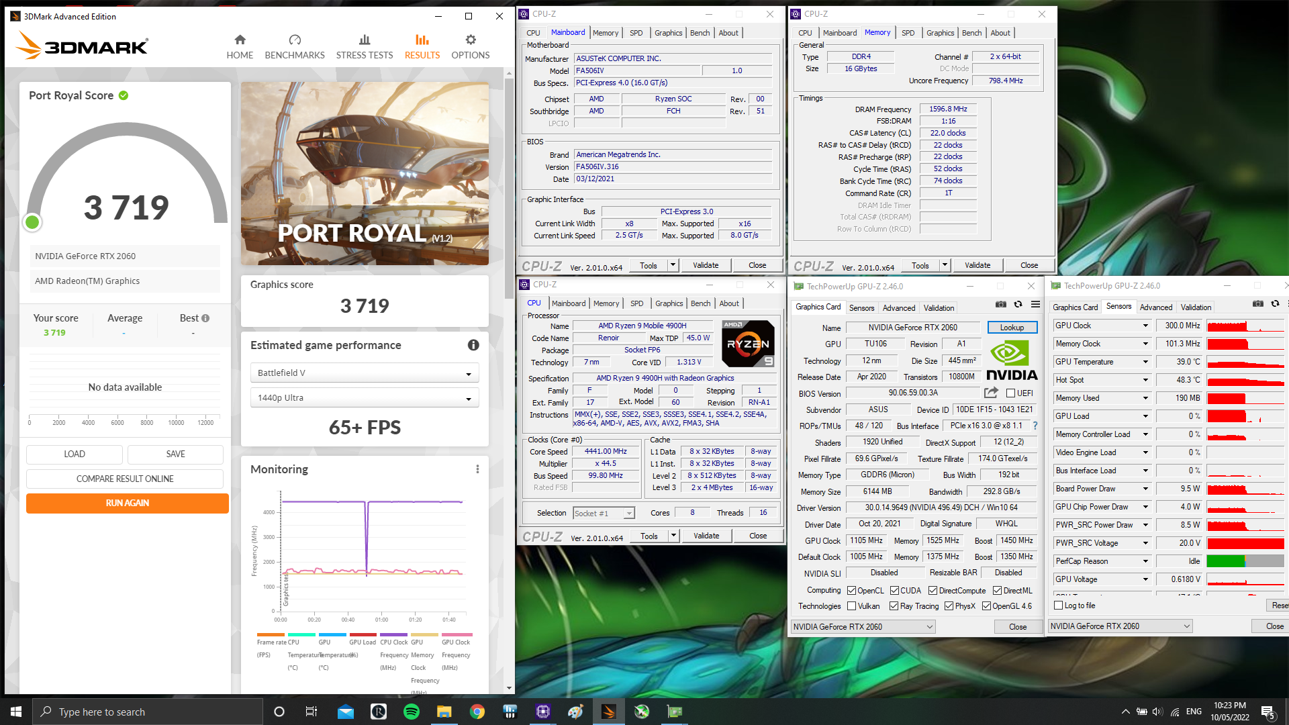Open Advanced tab in the GPU-Z Graphics Card window
This screenshot has height=725, width=1289.
pos(898,308)
